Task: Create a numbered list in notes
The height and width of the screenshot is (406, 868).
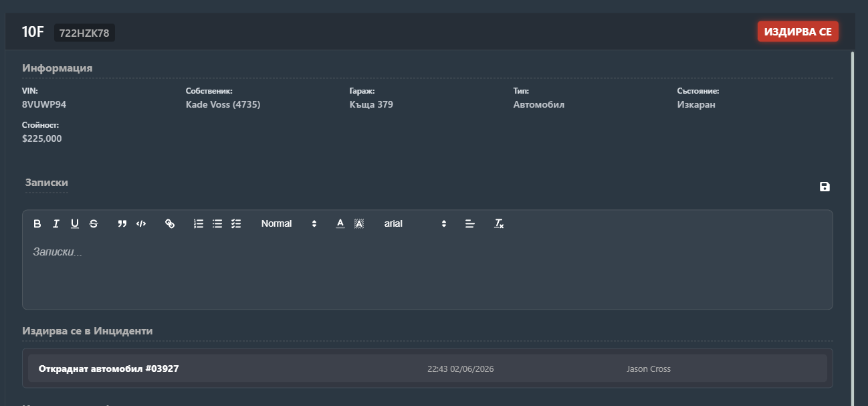Action: point(199,224)
